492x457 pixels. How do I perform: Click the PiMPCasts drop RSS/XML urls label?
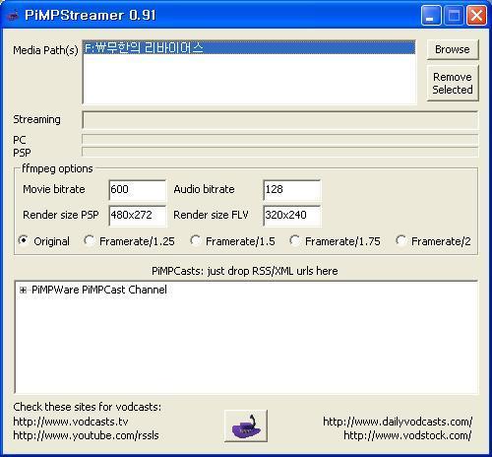[245, 271]
